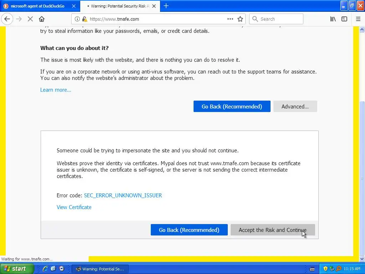Viewport: 365px width, 274px height.
Task: Bookmark this page with the star icon
Action: click(x=240, y=19)
